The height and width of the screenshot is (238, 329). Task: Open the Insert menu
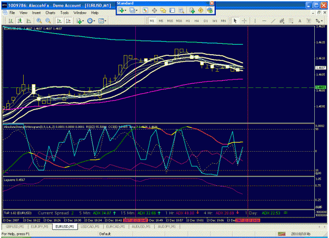pyautogui.click(x=36, y=13)
